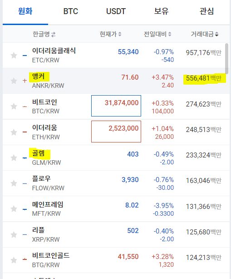The height and width of the screenshot is (279, 231).
Task: Click the candle indicator icon beside 앵커
Action: click(25, 81)
